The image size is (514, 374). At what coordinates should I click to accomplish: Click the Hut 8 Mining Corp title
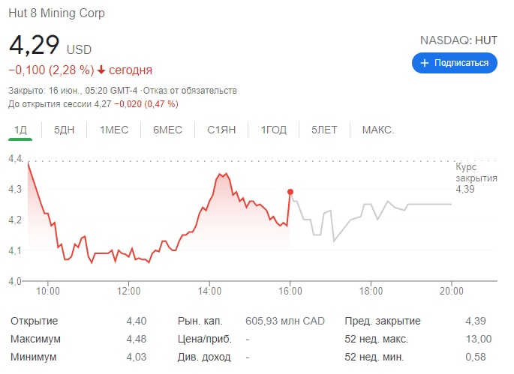[x=56, y=13]
